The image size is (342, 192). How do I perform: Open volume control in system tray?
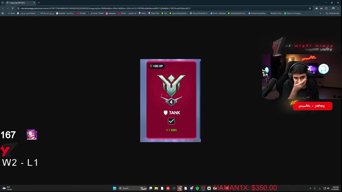click(x=328, y=188)
